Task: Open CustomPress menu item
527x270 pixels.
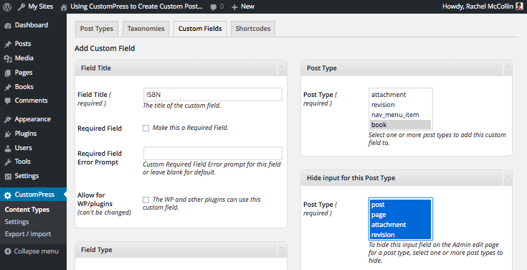Action: [x=34, y=195]
